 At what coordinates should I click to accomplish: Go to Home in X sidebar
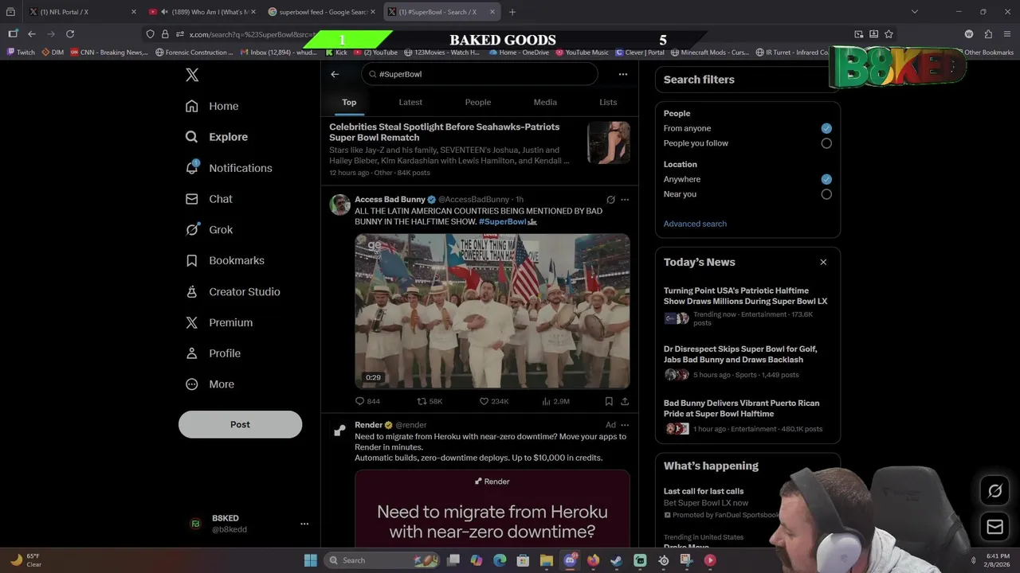[212, 106]
